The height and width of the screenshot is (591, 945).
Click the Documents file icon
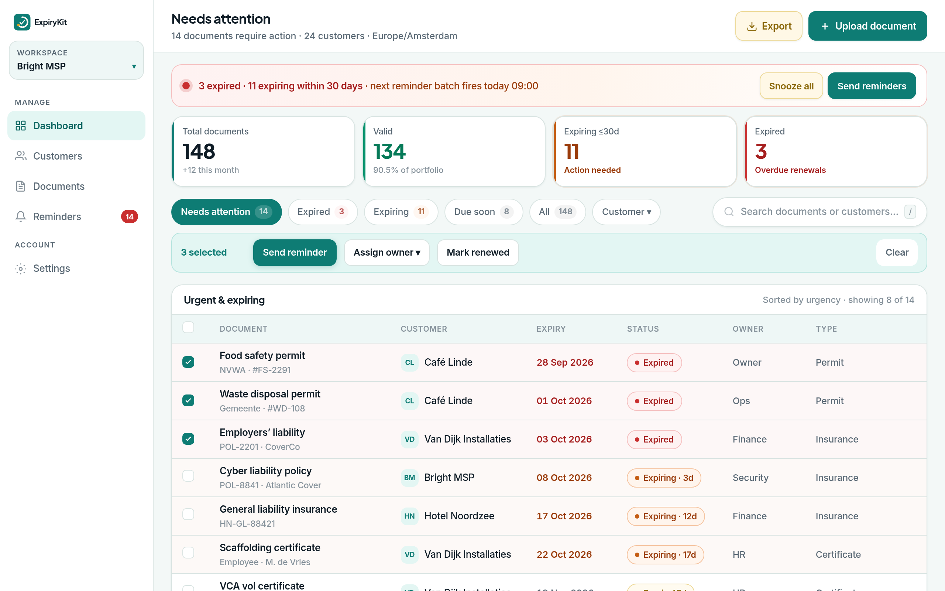[x=21, y=186]
